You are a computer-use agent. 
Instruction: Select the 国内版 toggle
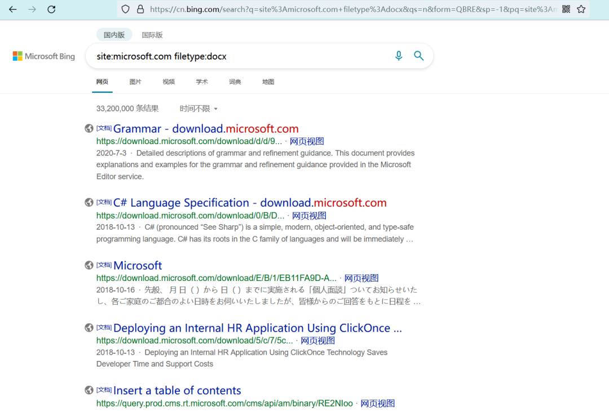point(114,35)
